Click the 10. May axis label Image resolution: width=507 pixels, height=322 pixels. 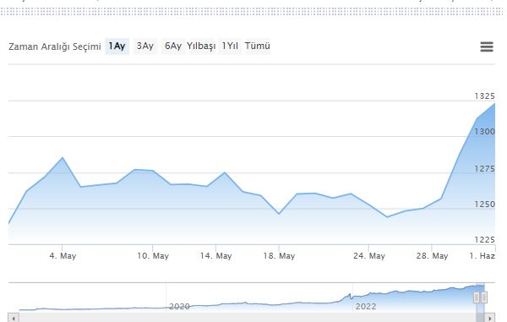tap(153, 256)
